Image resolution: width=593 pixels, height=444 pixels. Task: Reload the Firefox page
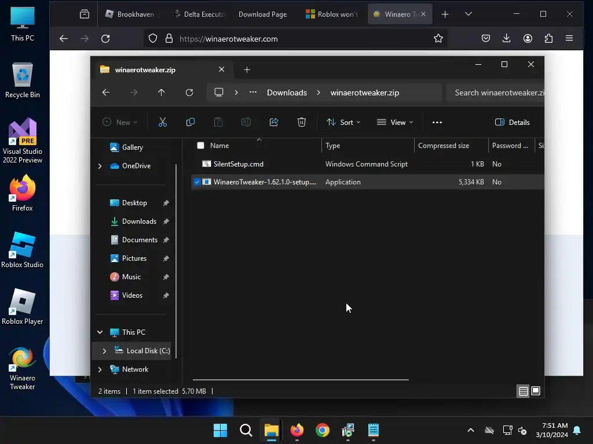[x=105, y=39]
